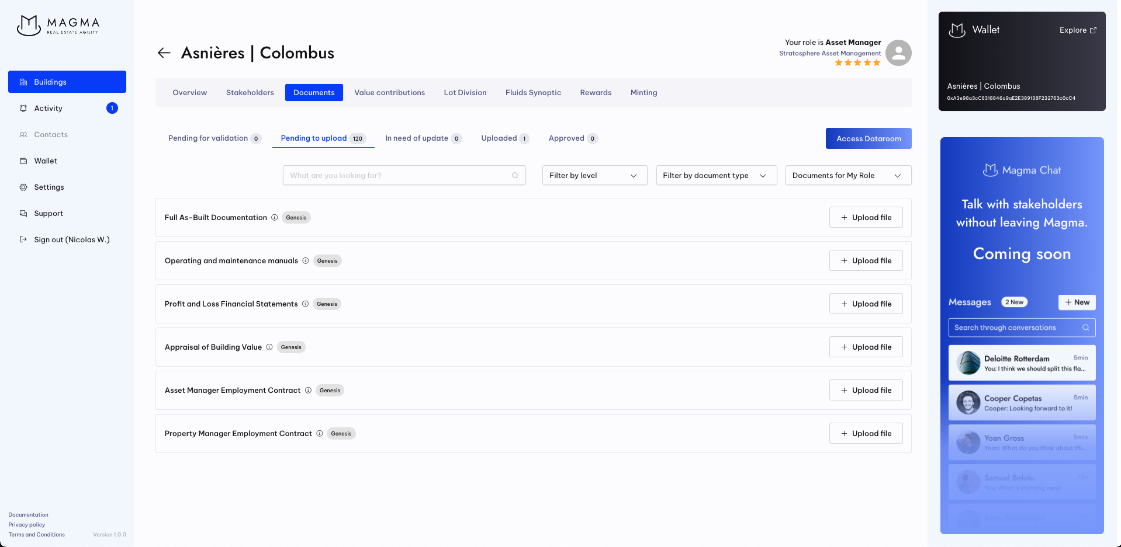Click the Magma logo in the sidebar
The height and width of the screenshot is (547, 1121).
pos(58,25)
